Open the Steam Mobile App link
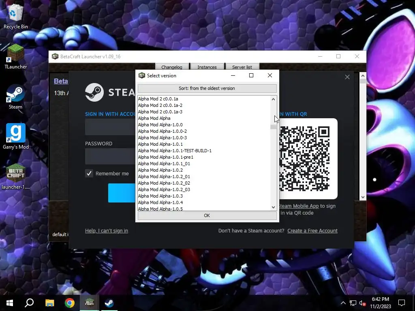Image resolution: width=415 pixels, height=311 pixels. point(299,206)
